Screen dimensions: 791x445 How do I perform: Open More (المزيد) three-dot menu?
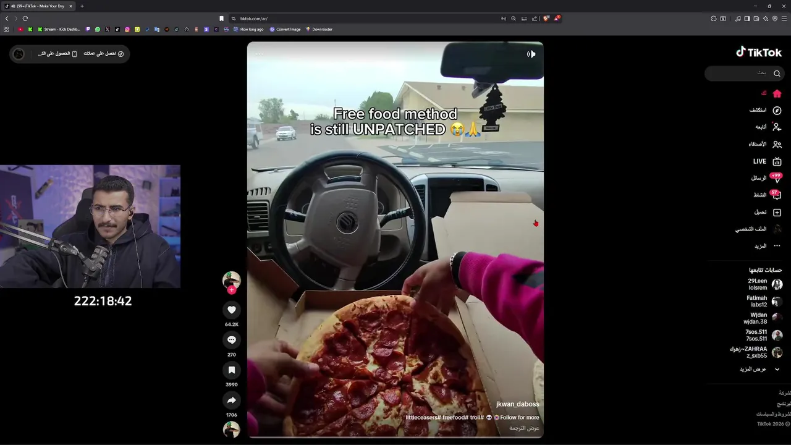click(x=768, y=246)
